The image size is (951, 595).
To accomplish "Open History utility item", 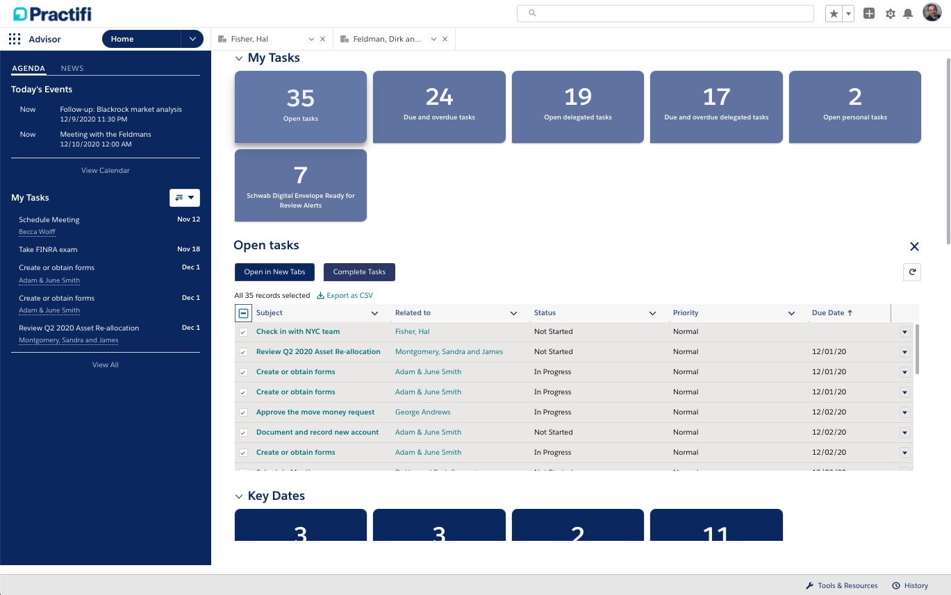I will [911, 585].
